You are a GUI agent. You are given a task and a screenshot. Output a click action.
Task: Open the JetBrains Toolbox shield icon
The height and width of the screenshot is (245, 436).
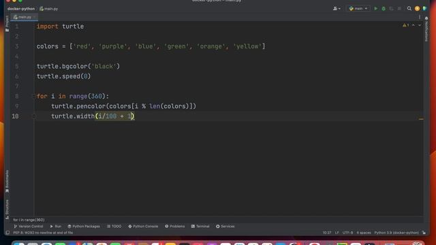pyautogui.click(x=424, y=9)
